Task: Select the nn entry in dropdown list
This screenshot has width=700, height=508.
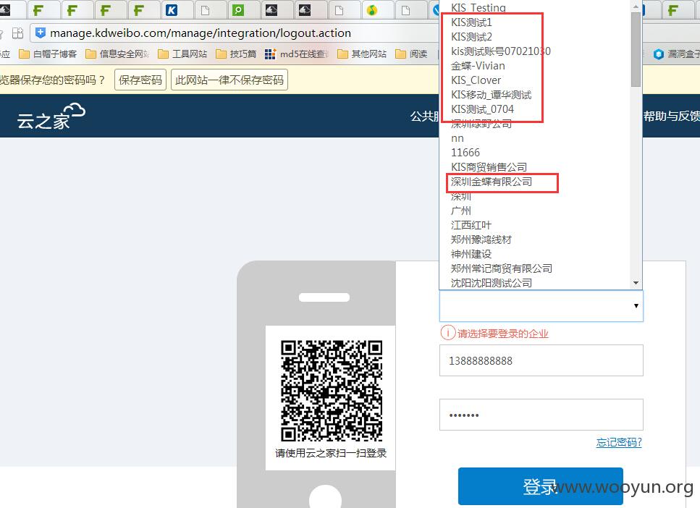Action: [x=457, y=138]
